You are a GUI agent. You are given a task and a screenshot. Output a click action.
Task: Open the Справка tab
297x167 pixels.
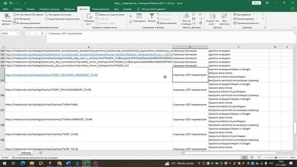pyautogui.click(x=127, y=9)
